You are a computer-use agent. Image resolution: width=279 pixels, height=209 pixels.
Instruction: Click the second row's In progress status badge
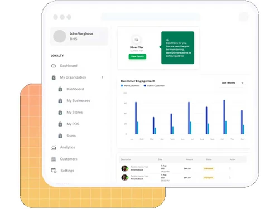coord(209,178)
